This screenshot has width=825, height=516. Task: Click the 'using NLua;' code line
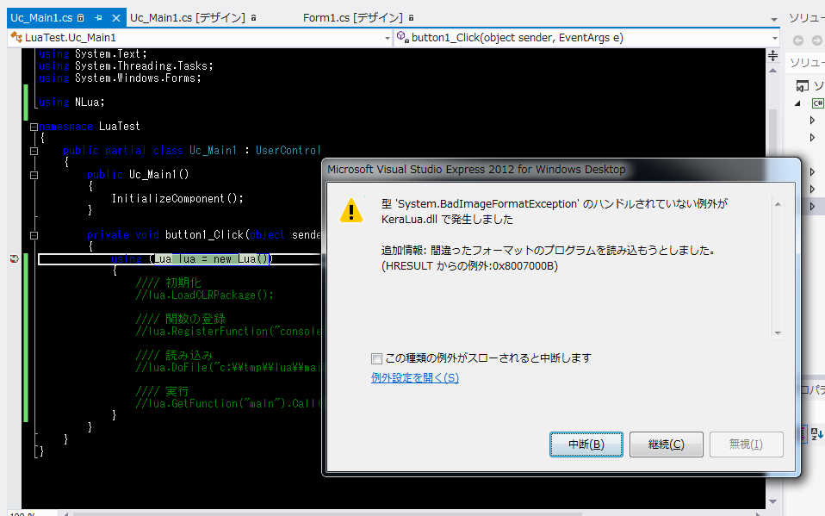point(71,103)
